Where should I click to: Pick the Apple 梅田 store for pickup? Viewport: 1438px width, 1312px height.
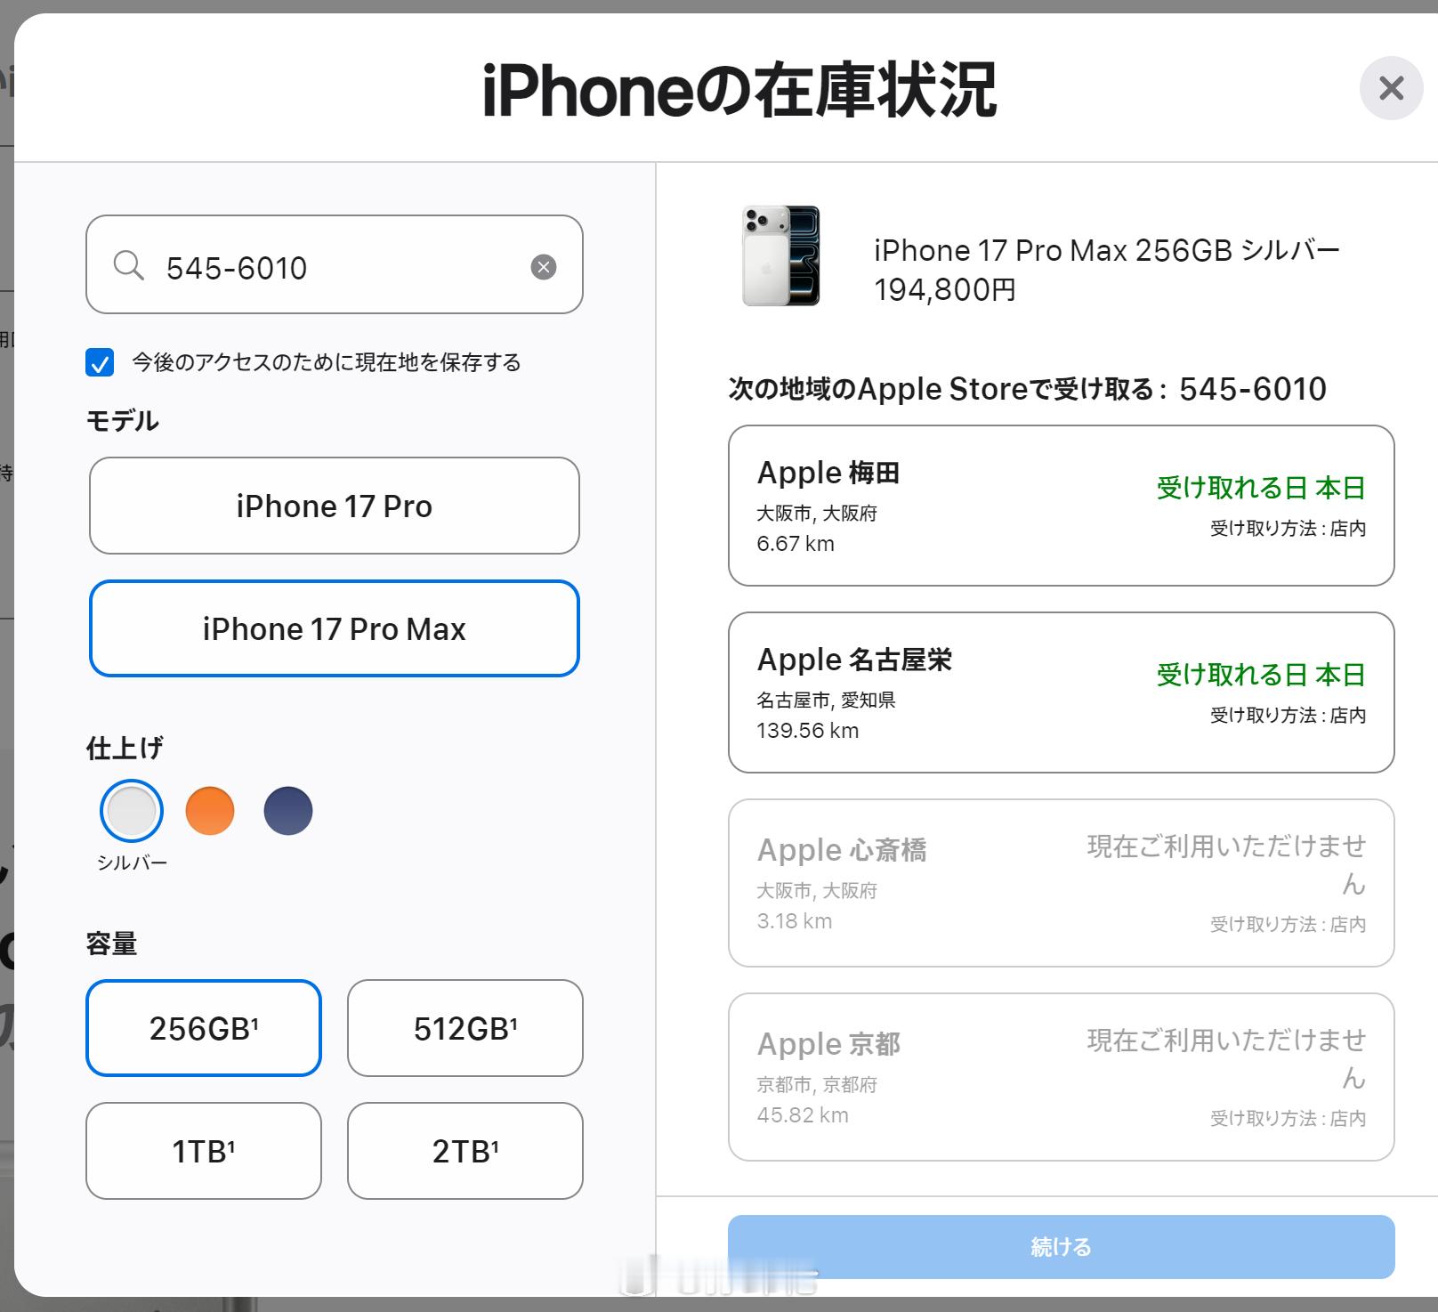coord(1061,506)
